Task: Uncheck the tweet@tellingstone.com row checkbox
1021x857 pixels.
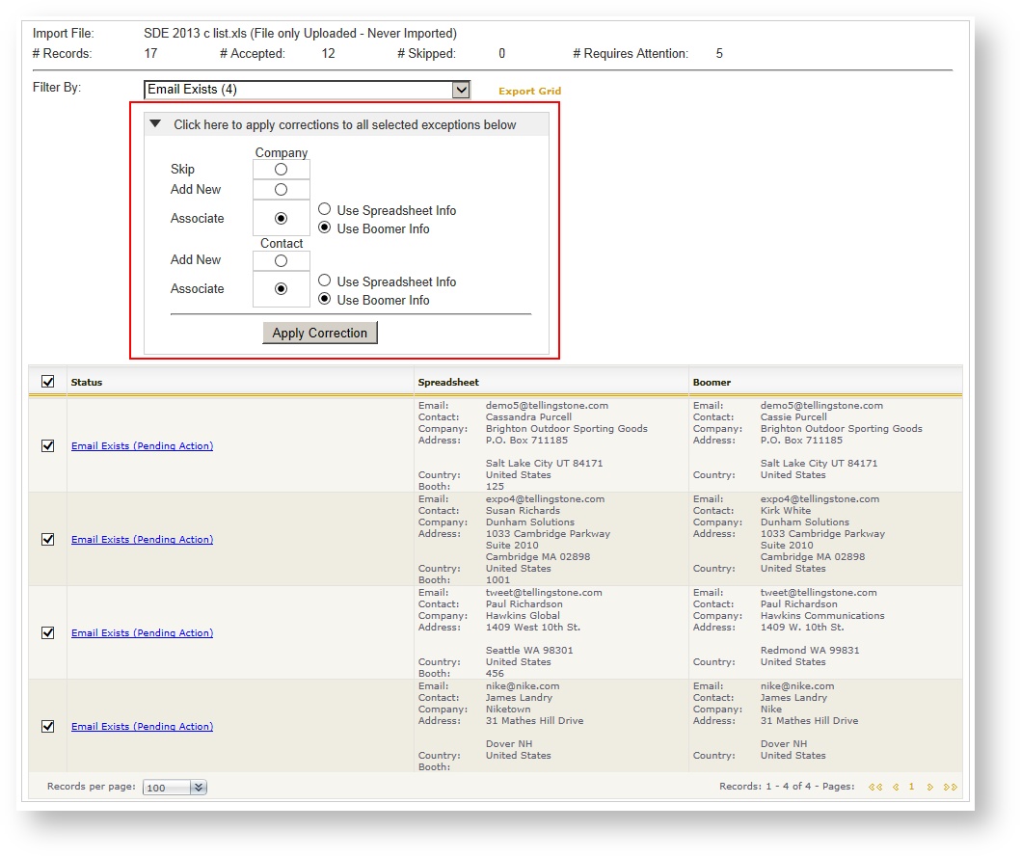Action: 47,632
